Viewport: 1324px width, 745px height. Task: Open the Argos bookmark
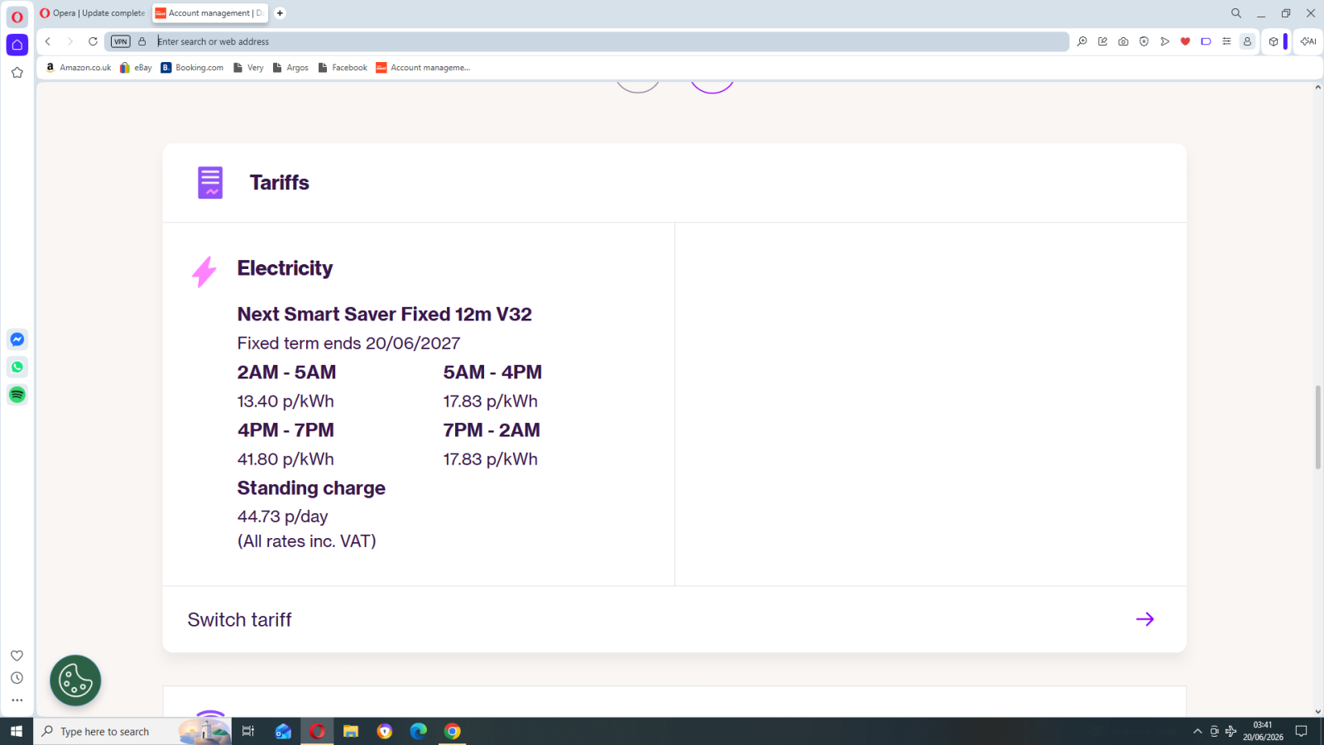coord(290,68)
